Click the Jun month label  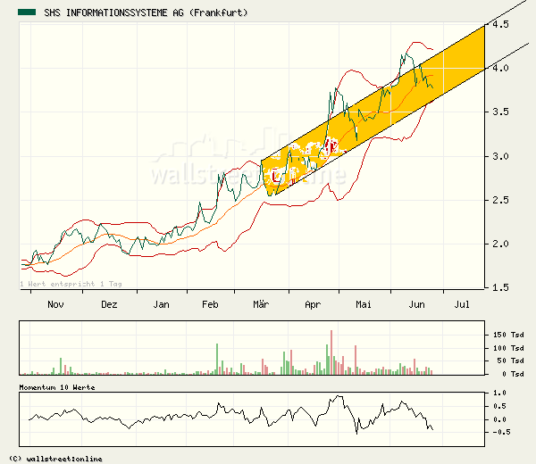pyautogui.click(x=416, y=304)
